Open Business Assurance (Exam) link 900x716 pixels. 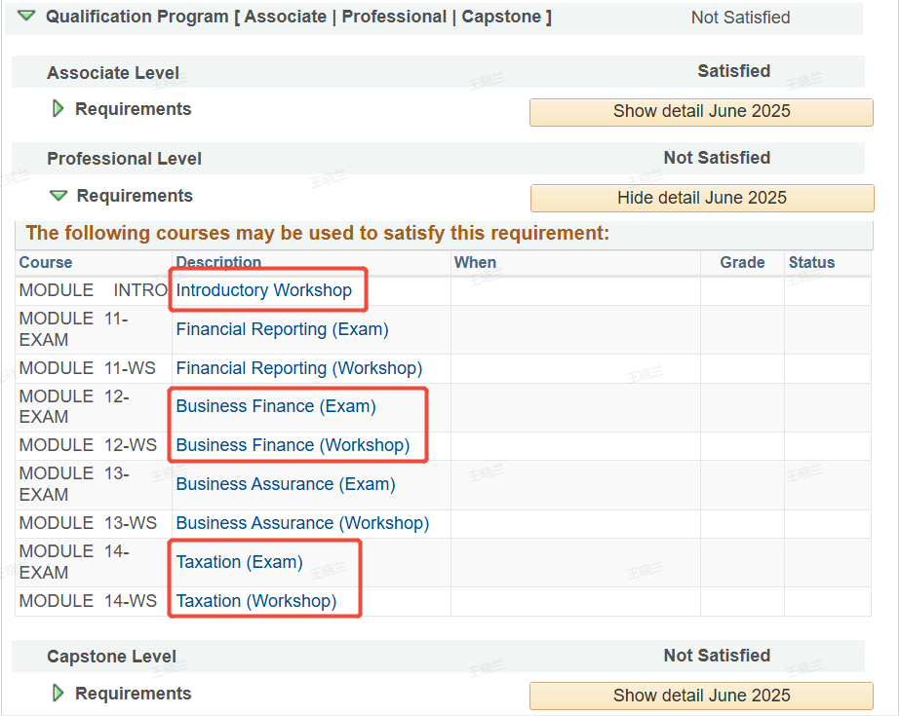[285, 484]
